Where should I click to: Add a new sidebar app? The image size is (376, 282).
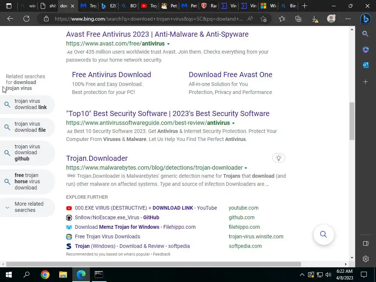tap(365, 82)
